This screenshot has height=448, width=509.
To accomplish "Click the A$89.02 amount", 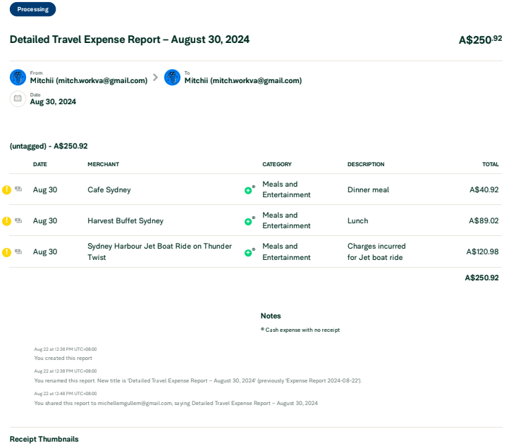I will tap(484, 221).
